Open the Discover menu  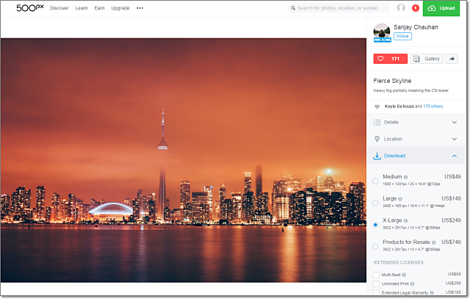(x=59, y=8)
